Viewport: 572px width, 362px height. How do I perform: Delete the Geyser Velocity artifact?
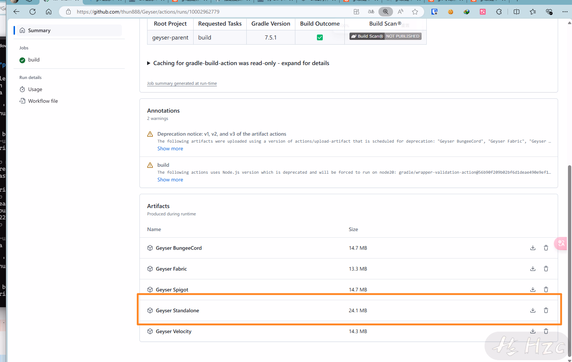pyautogui.click(x=546, y=331)
